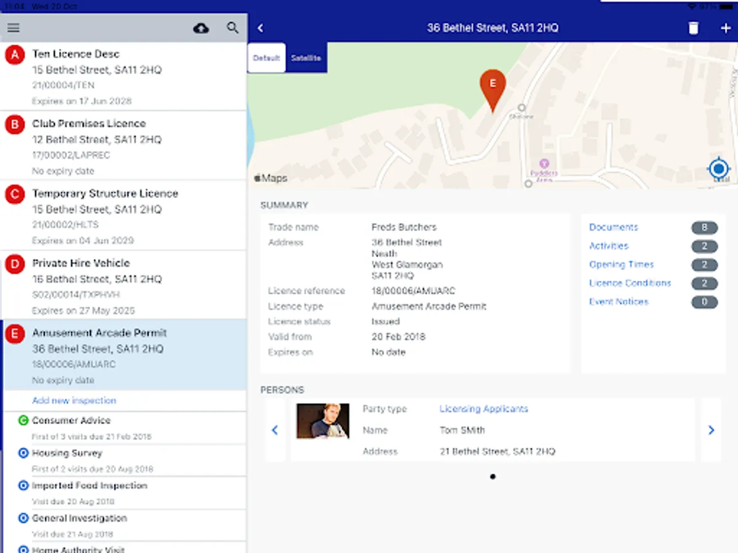Viewport: 738px width, 553px height.
Task: Show previous person with left arrow
Action: [x=275, y=430]
